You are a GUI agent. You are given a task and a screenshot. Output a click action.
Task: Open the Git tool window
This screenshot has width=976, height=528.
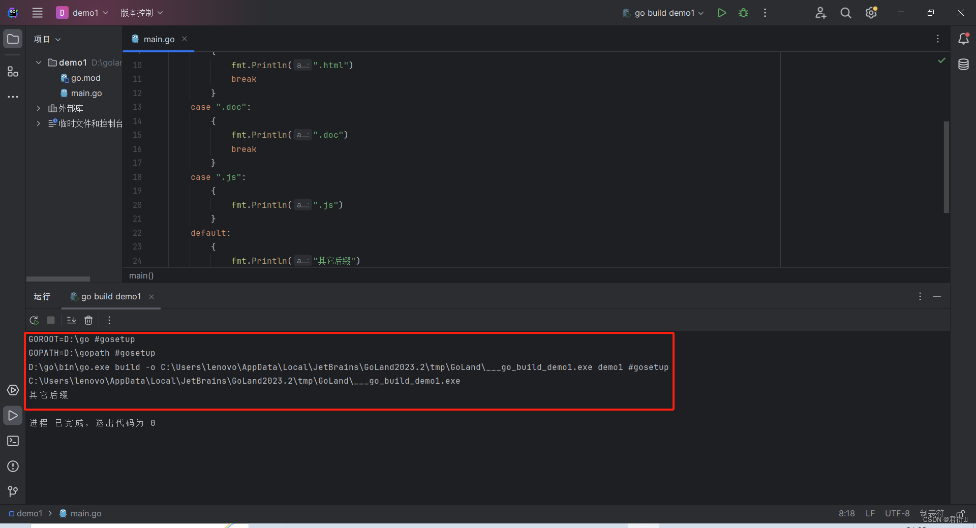pos(13,491)
